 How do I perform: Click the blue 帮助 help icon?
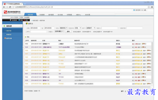coord(19,20)
